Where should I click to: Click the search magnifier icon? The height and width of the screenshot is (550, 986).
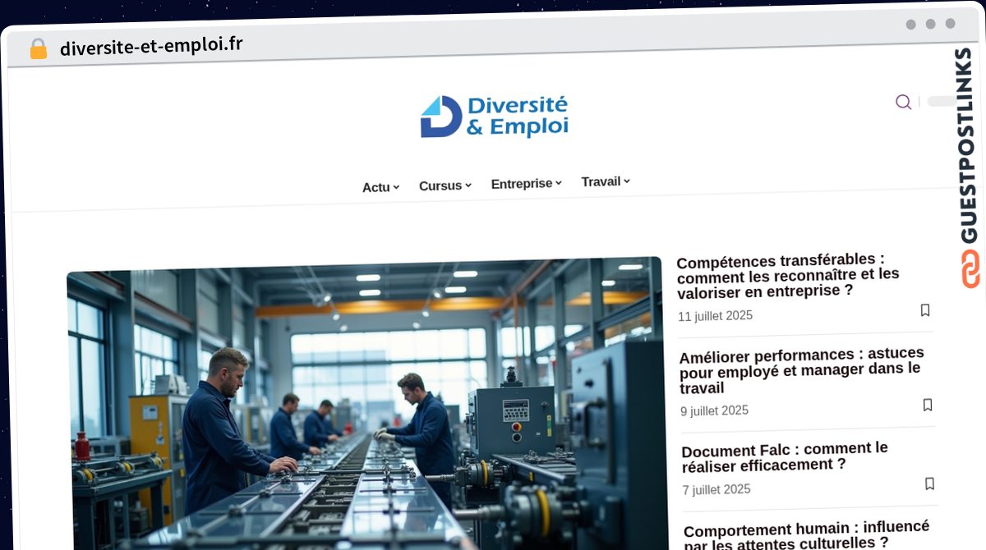(903, 102)
